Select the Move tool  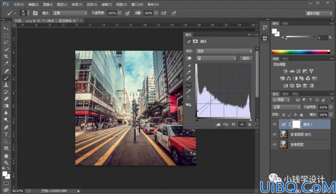pyautogui.click(x=6, y=29)
